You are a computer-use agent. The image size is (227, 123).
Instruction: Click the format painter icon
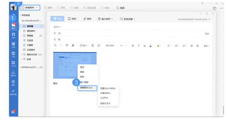(67, 46)
